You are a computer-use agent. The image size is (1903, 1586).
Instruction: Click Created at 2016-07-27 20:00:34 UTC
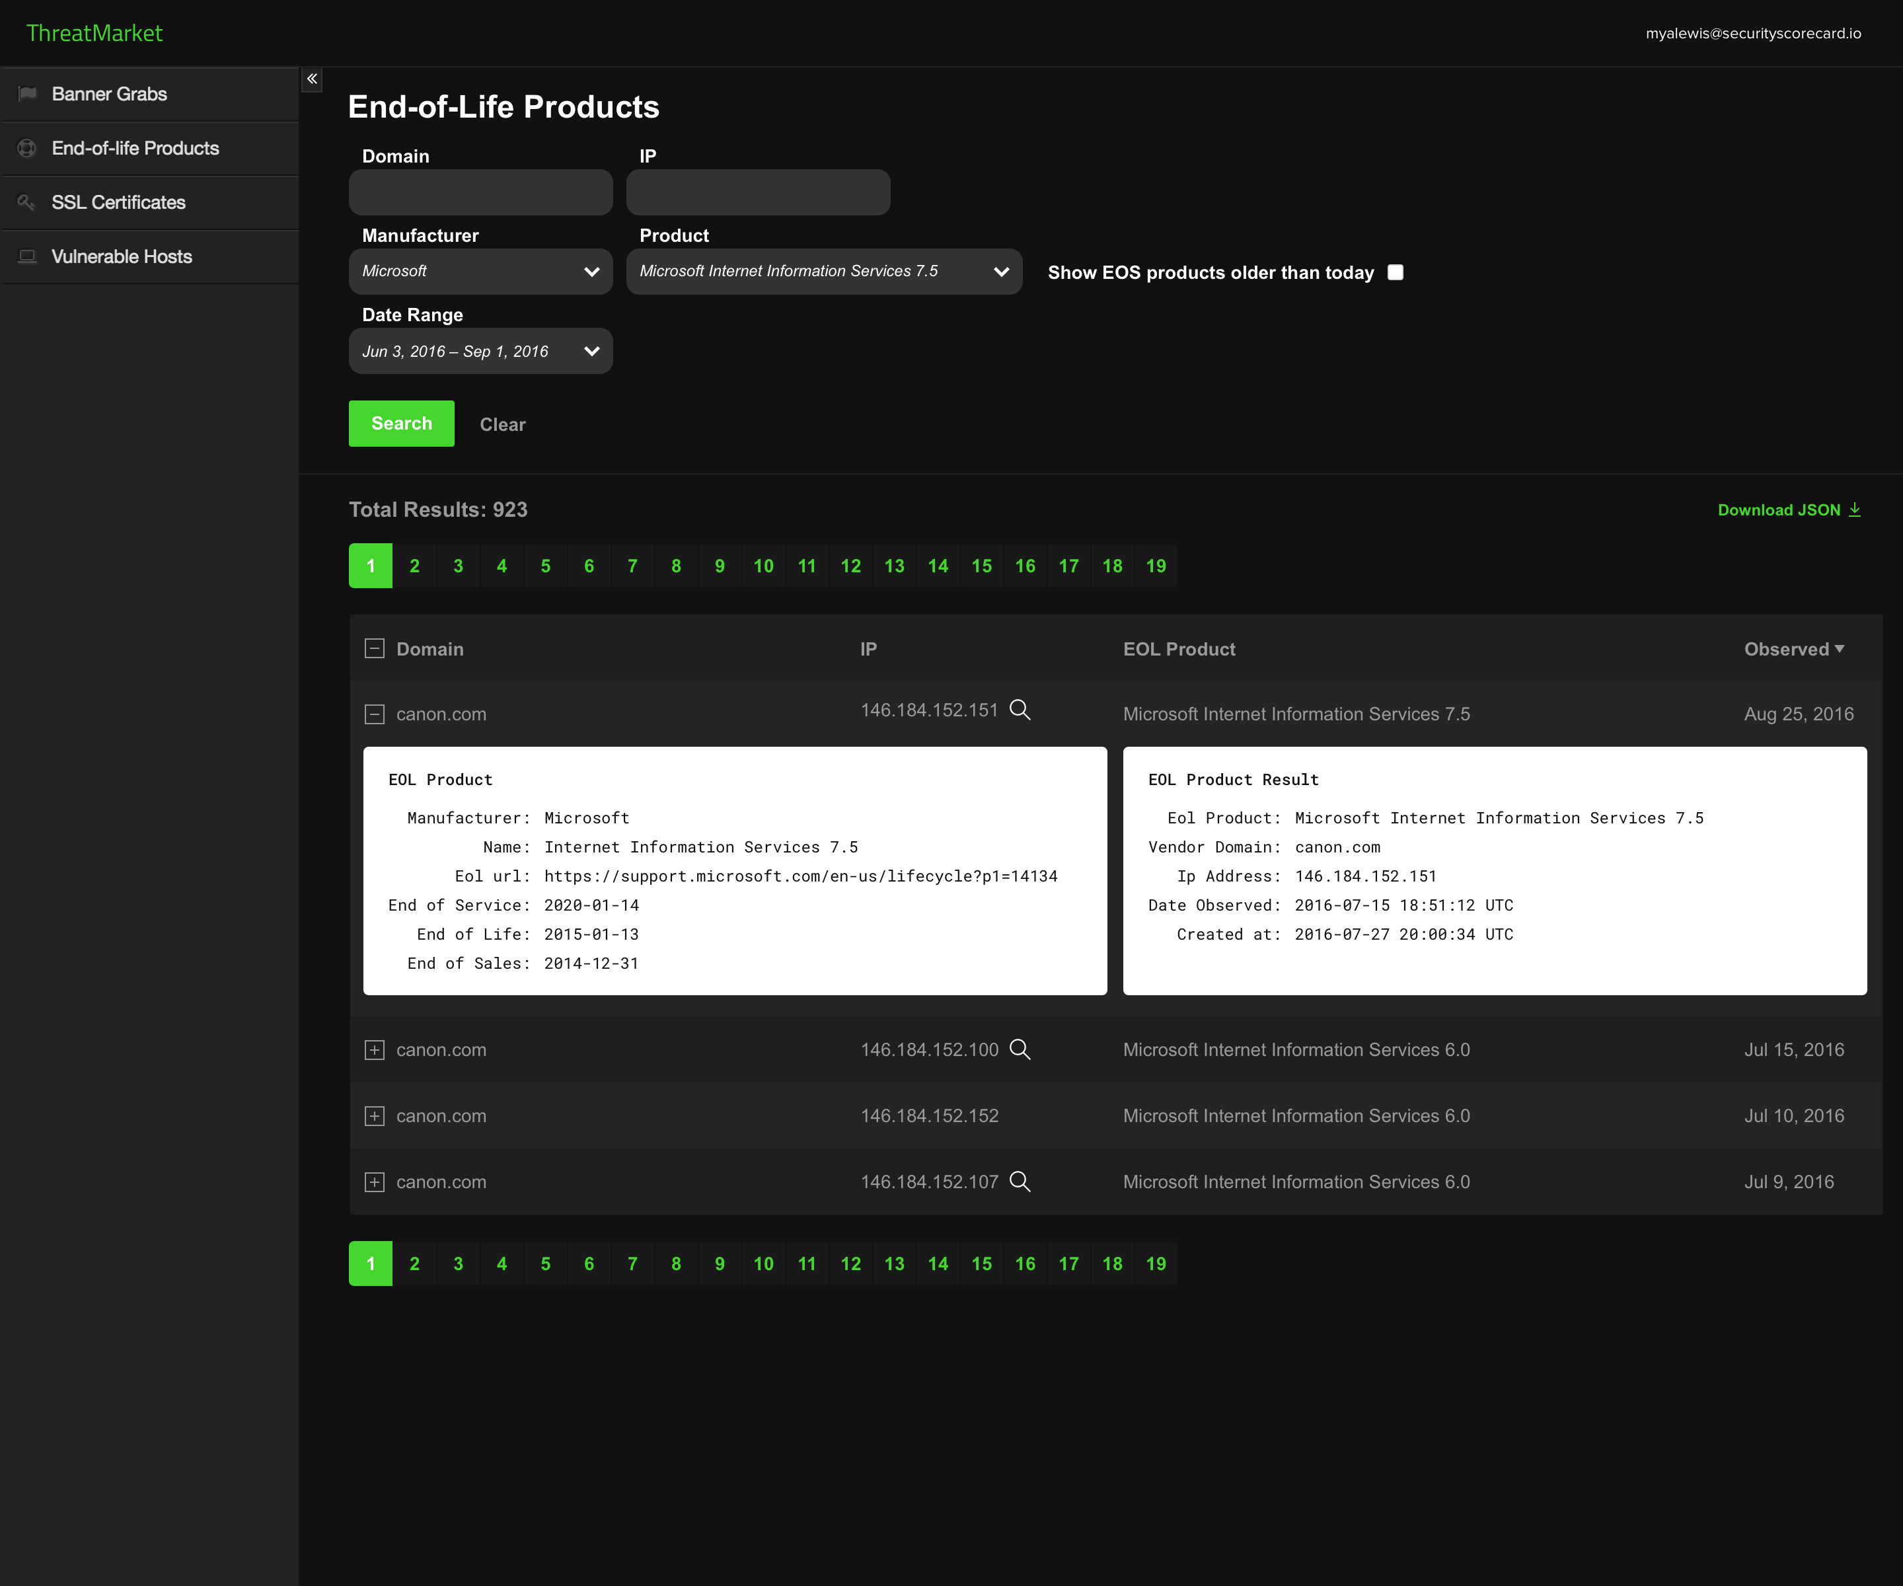pyautogui.click(x=1403, y=934)
